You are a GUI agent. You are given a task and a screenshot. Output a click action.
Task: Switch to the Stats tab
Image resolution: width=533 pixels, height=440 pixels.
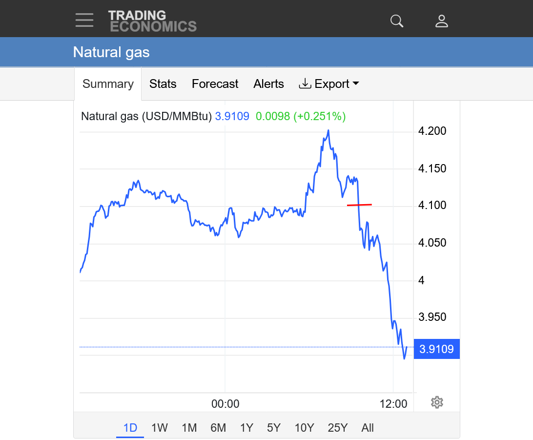[163, 84]
